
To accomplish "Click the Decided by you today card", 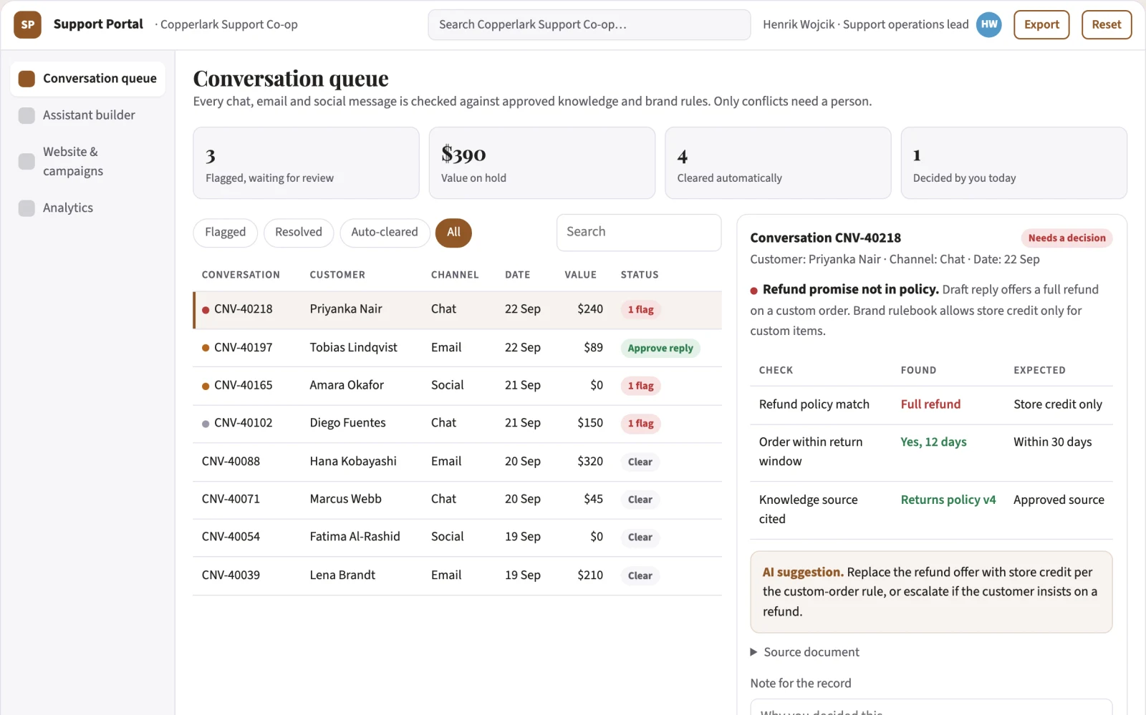I will [1013, 163].
